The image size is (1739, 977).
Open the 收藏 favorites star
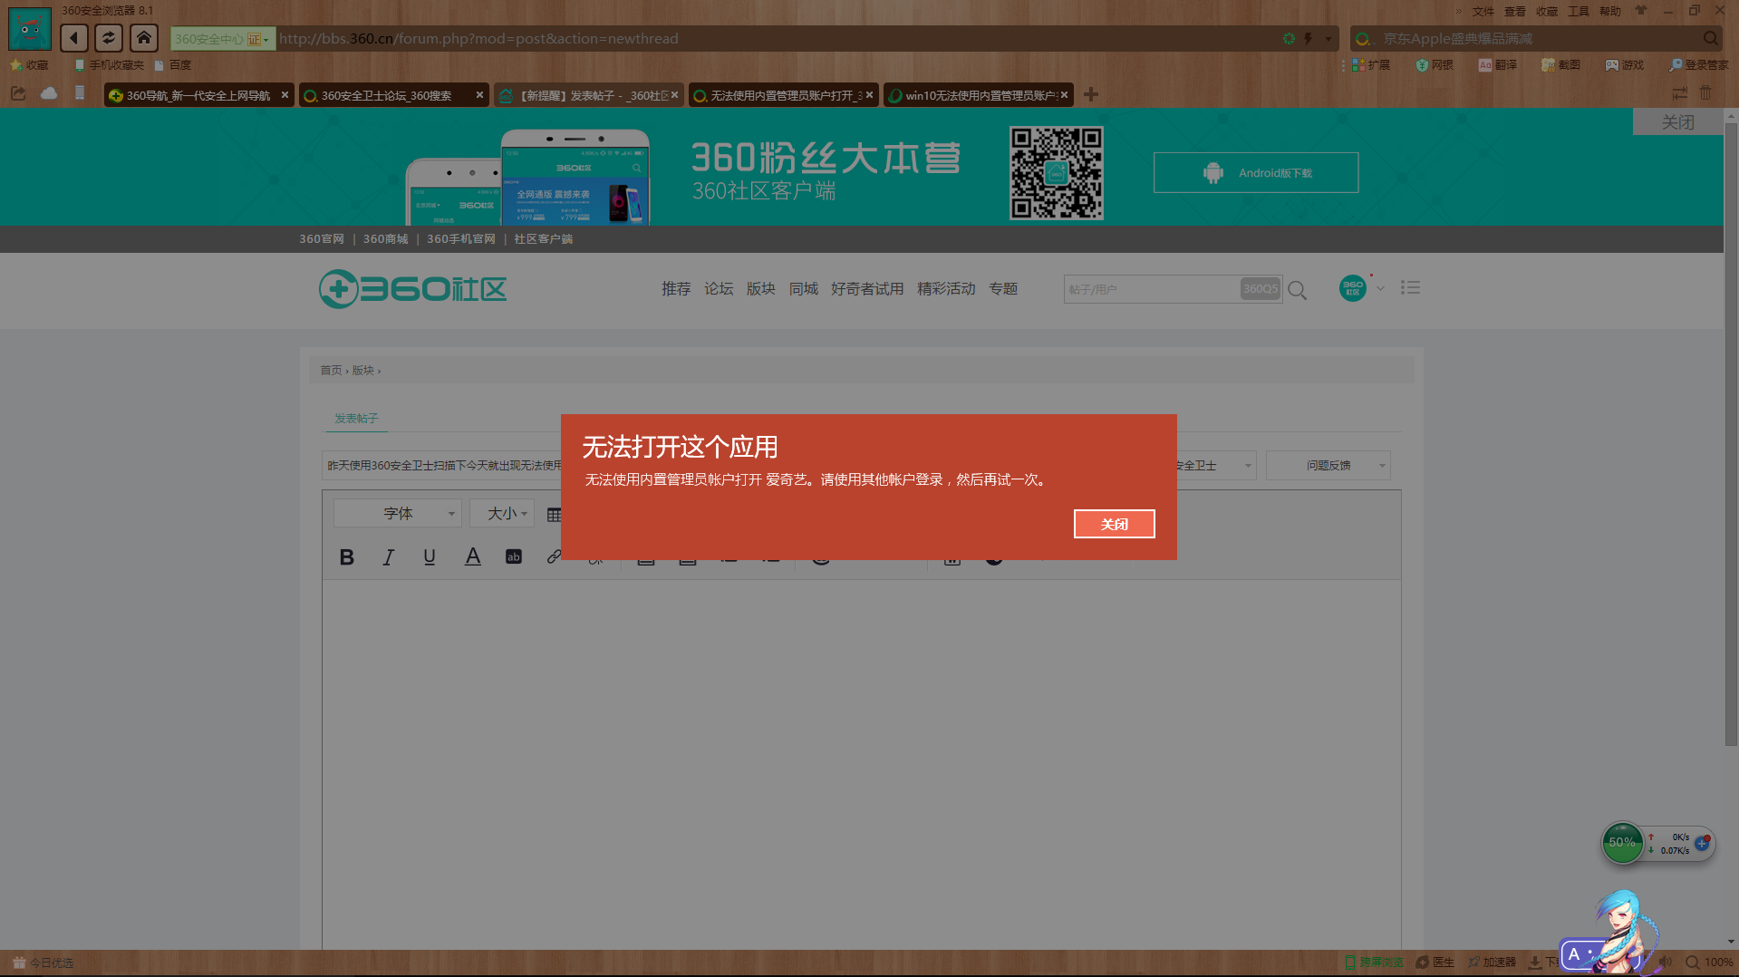pyautogui.click(x=29, y=65)
